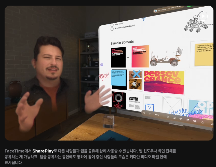This screenshot has height=167, width=216.
Task: Select the pink gradient Mars Rover cover
Action: coord(140,56)
